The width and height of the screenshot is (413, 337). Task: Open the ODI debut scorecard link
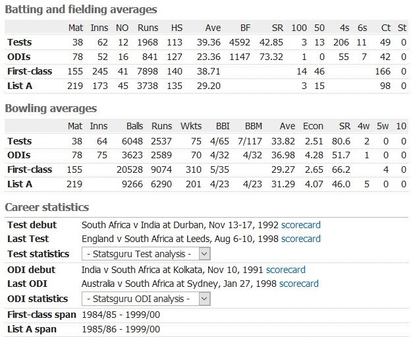[286, 270]
